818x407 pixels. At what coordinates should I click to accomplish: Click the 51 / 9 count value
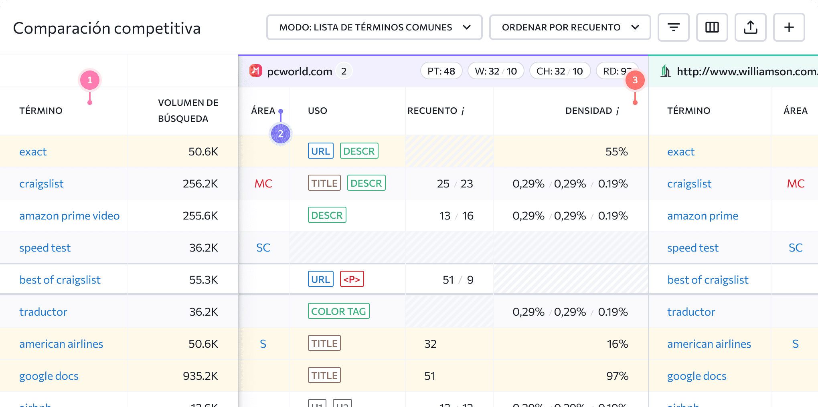pos(458,280)
